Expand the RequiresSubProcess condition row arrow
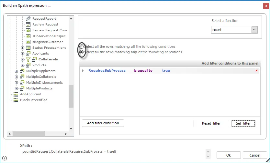270x163 pixels. coord(83,71)
